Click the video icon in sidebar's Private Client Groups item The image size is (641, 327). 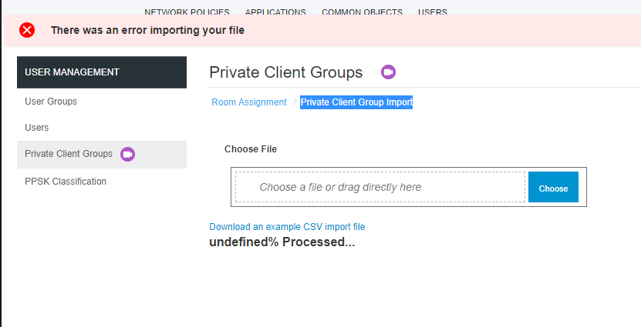128,154
